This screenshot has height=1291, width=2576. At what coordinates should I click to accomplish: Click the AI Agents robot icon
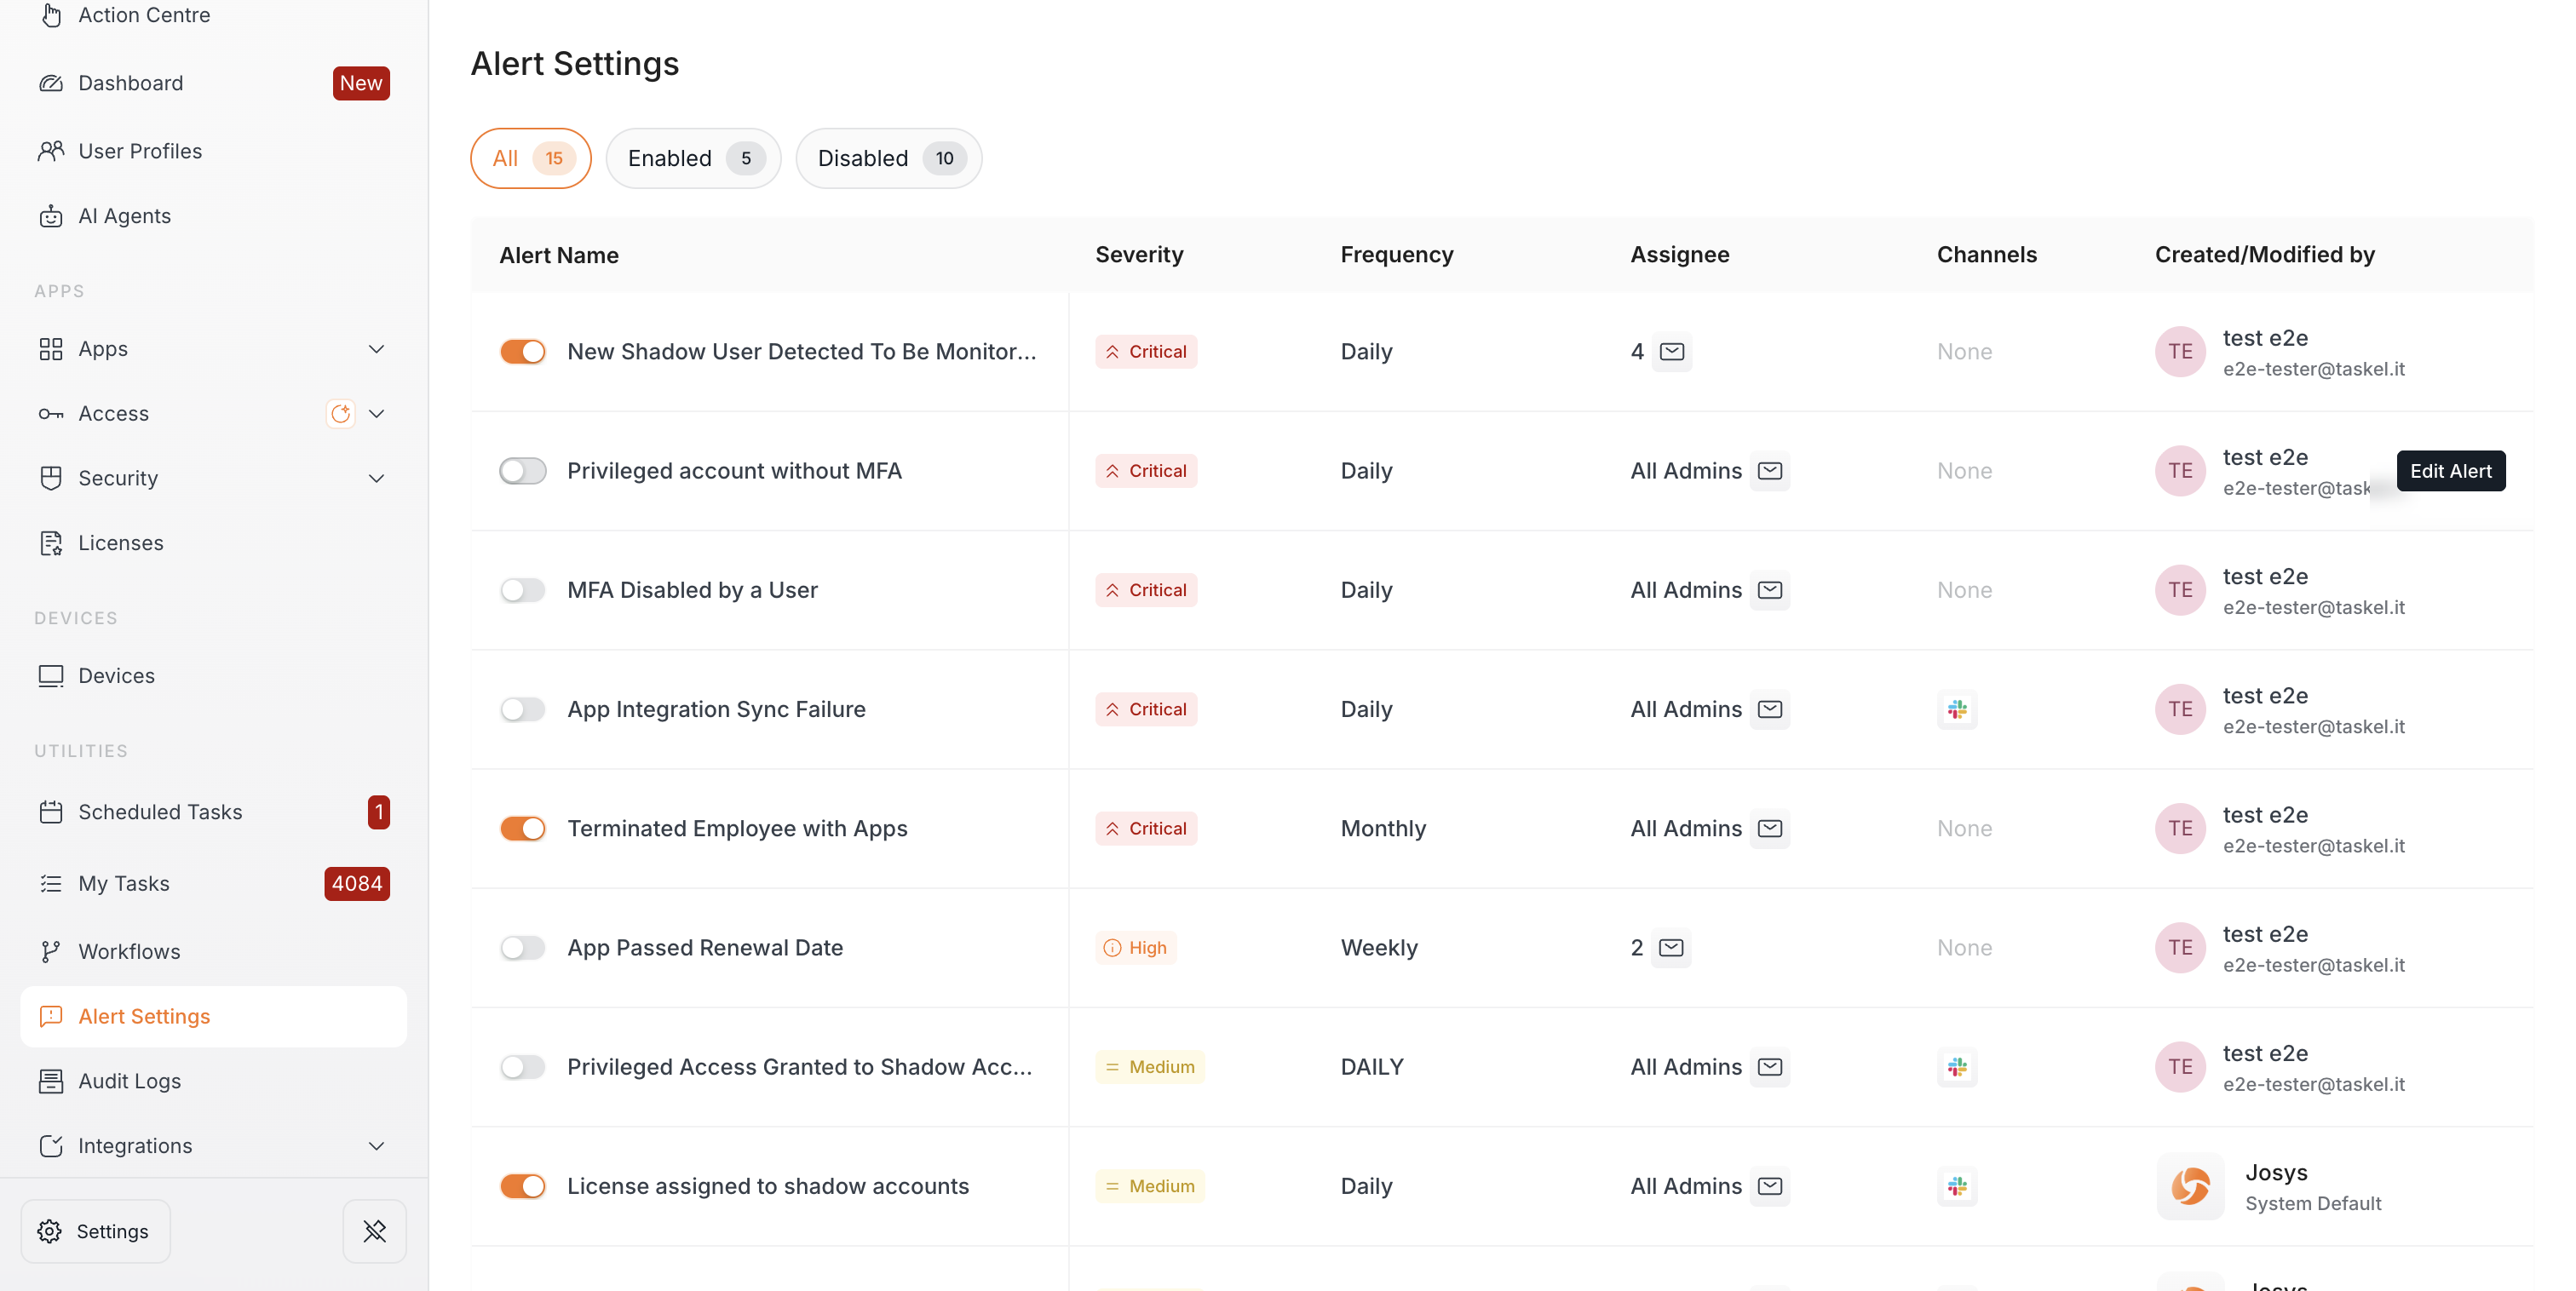coord(51,216)
